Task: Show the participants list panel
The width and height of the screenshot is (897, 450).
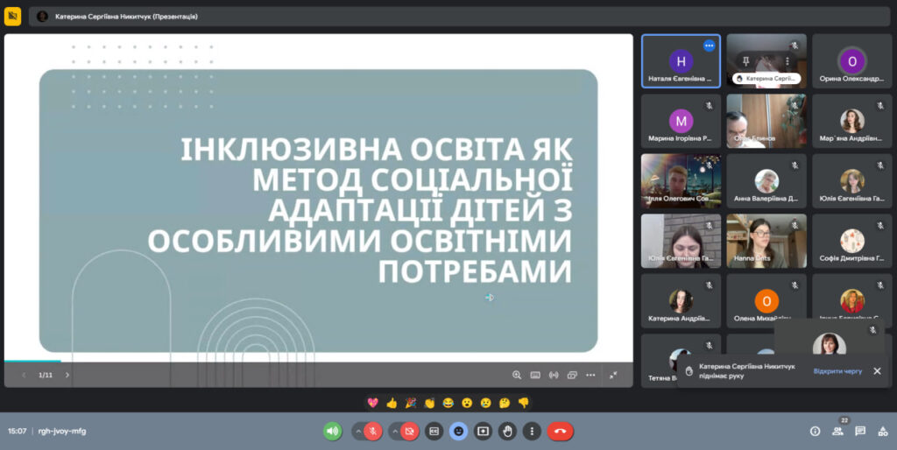Action: (x=837, y=431)
